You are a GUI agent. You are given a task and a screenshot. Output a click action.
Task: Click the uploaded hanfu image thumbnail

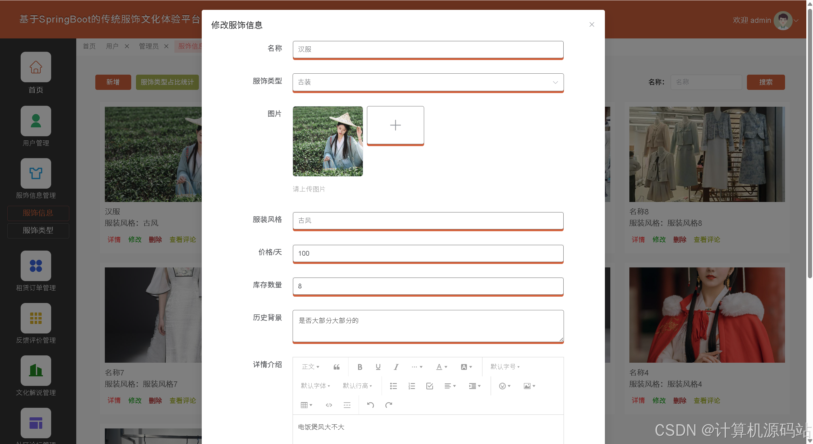[x=328, y=141]
